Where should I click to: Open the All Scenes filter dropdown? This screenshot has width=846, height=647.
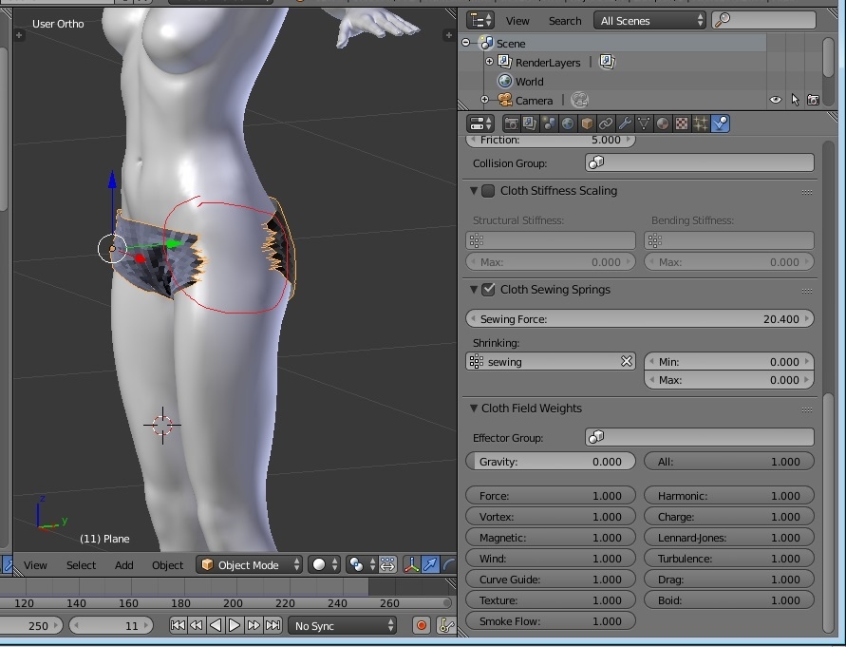(650, 20)
